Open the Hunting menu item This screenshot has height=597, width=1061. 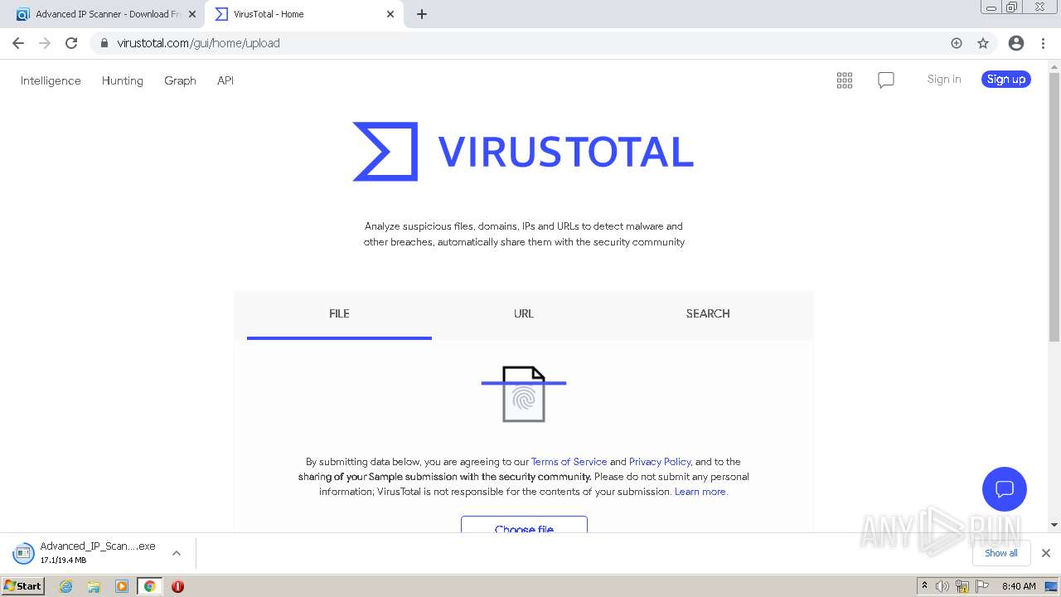(x=123, y=80)
